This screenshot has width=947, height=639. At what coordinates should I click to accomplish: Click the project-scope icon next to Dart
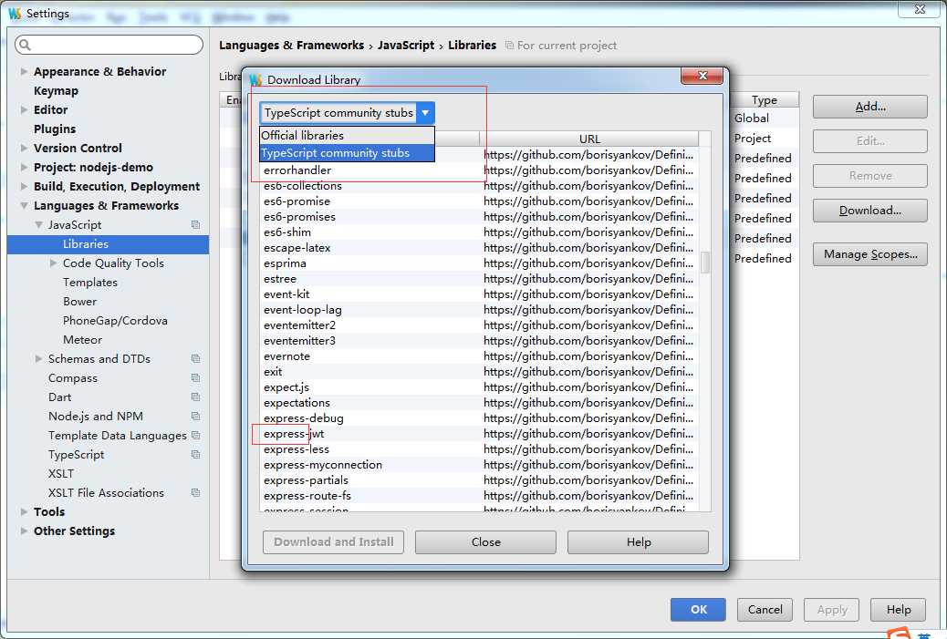click(x=195, y=397)
